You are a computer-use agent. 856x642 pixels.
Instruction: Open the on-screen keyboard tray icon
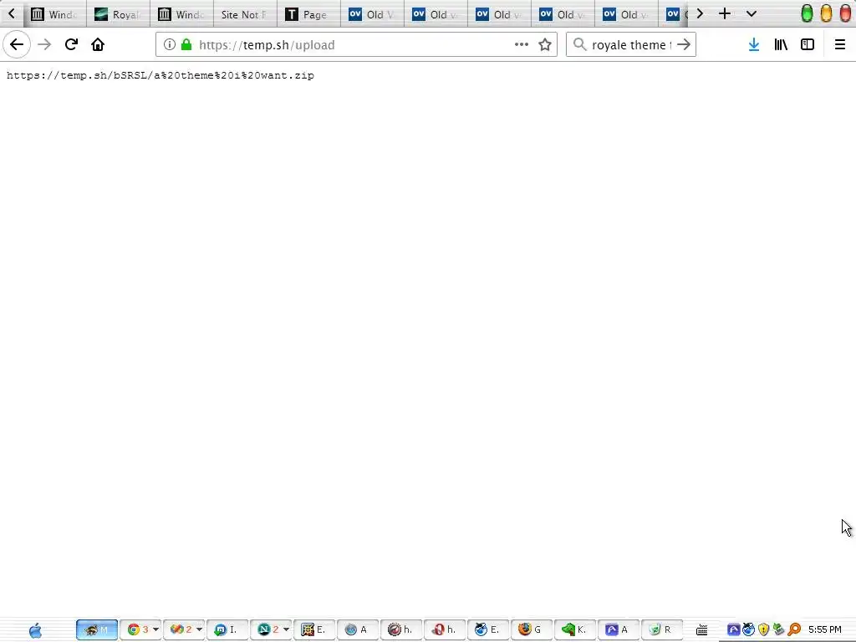click(x=702, y=630)
